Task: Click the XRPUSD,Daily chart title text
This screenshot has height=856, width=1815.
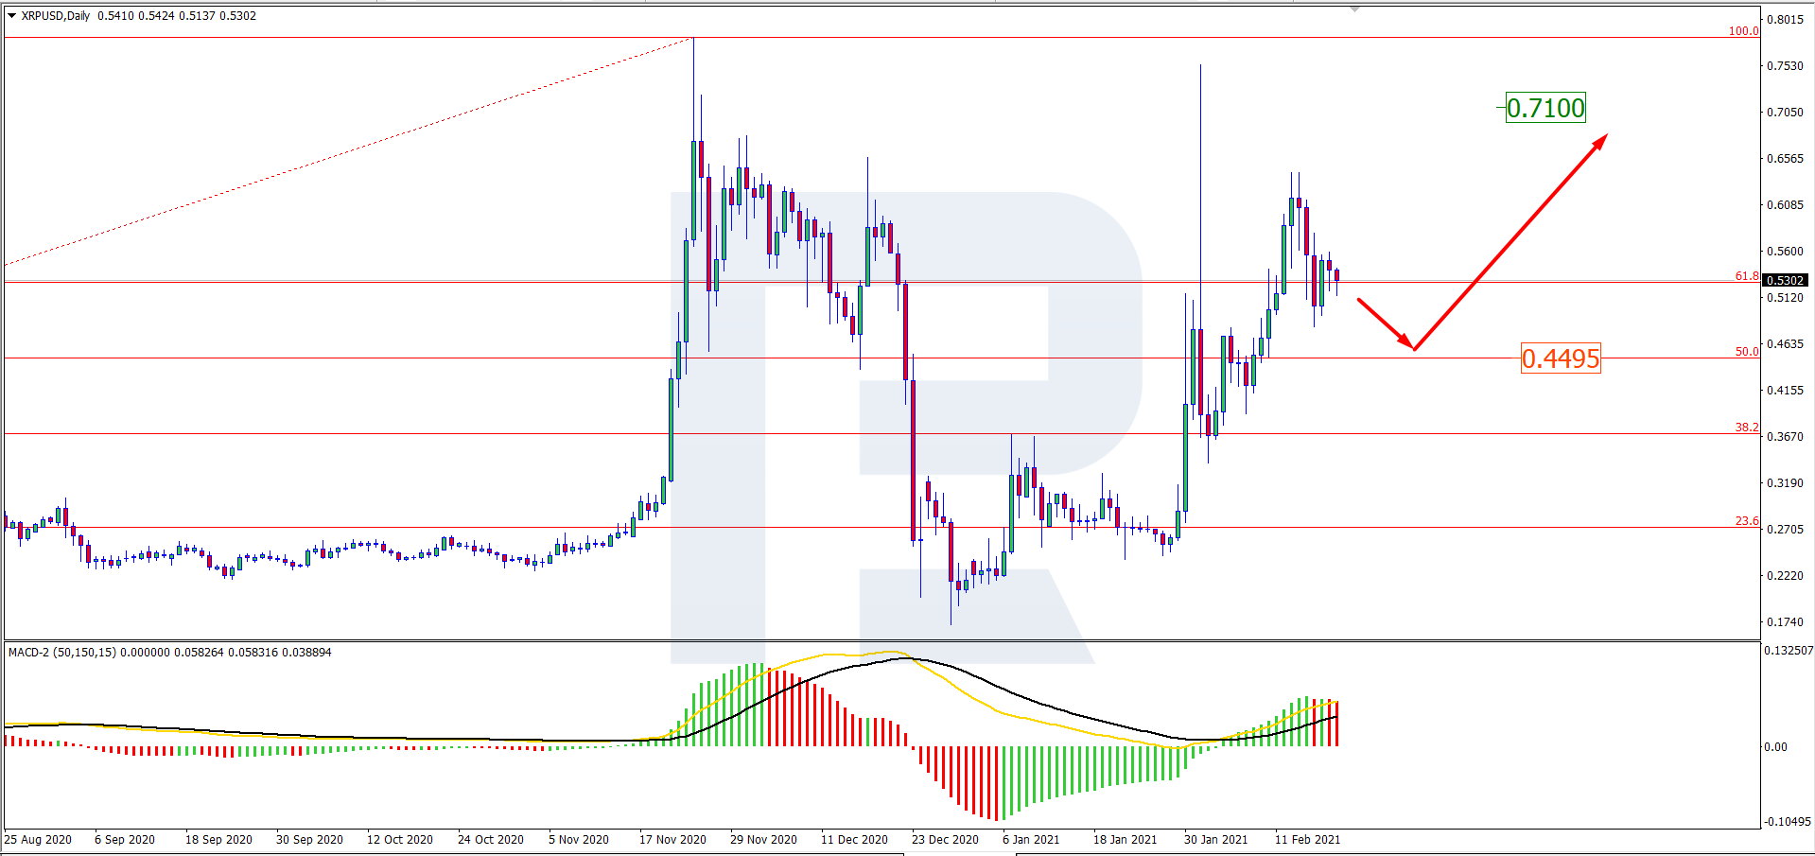Action: [56, 16]
